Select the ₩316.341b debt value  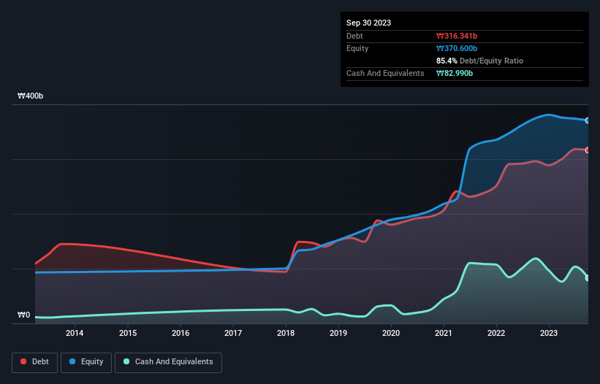point(457,36)
